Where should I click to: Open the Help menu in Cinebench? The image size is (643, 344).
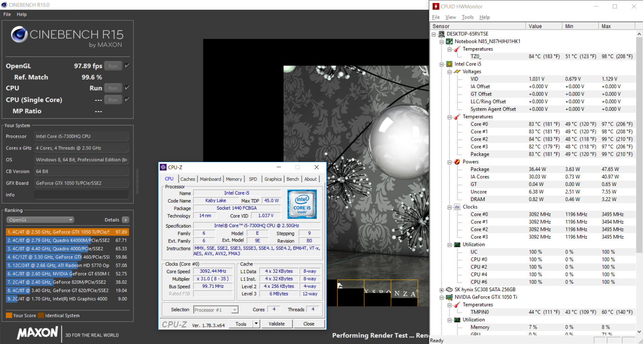[22, 14]
